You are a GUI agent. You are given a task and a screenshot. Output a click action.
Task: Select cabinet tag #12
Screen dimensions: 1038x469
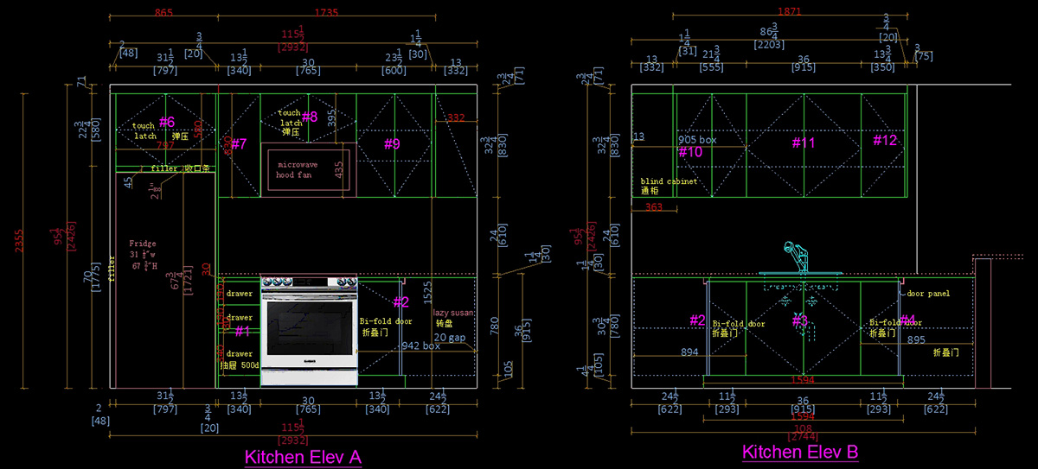pyautogui.click(x=885, y=140)
